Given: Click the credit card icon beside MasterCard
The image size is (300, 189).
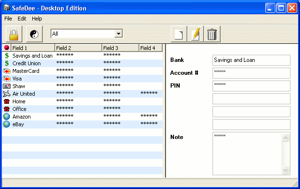Looking at the screenshot, I should pos(7,71).
